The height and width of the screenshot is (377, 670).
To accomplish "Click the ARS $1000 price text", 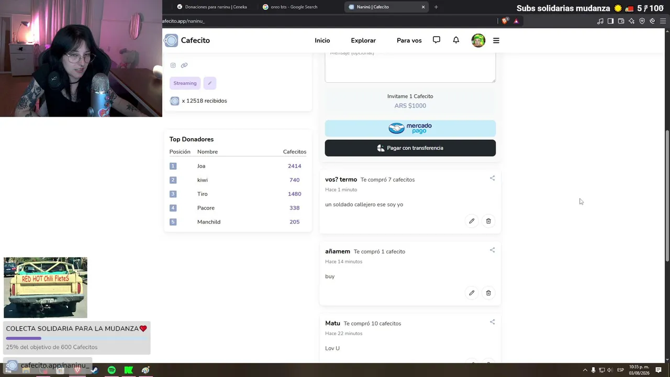I will pyautogui.click(x=410, y=106).
